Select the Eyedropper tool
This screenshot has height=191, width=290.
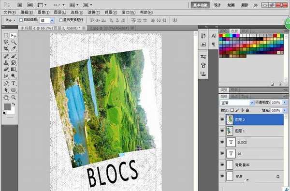[14, 48]
